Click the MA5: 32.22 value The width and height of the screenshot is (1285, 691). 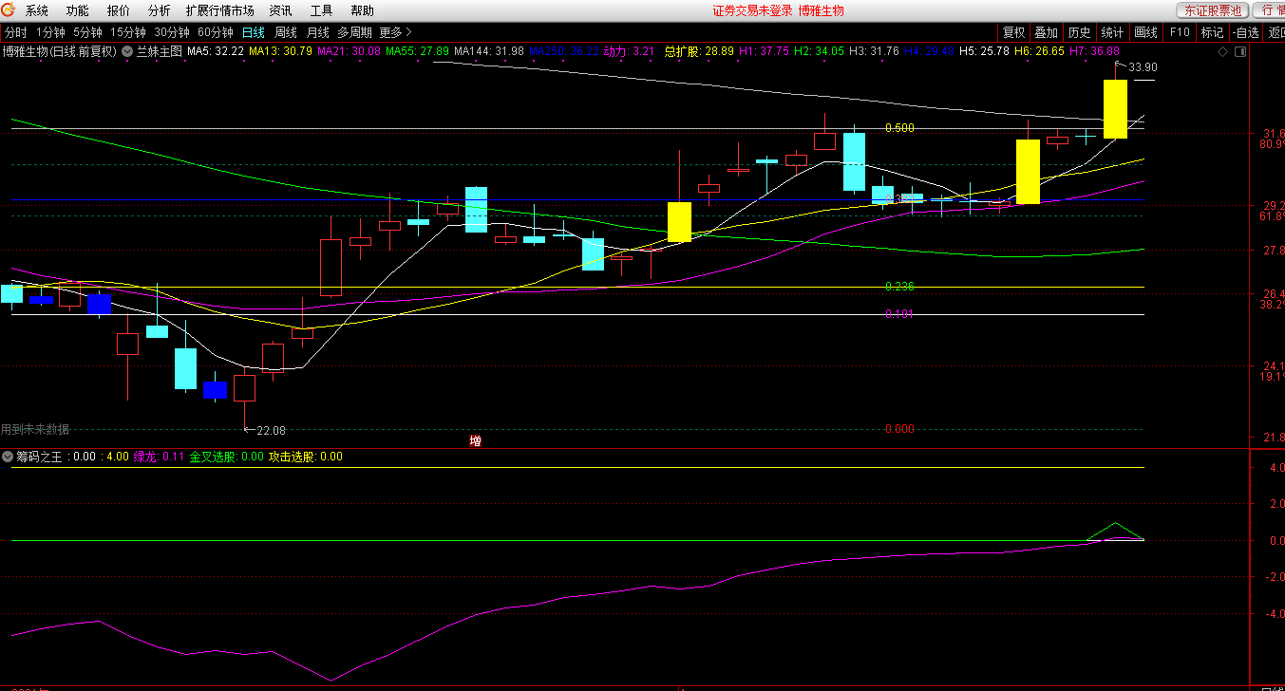click(216, 51)
